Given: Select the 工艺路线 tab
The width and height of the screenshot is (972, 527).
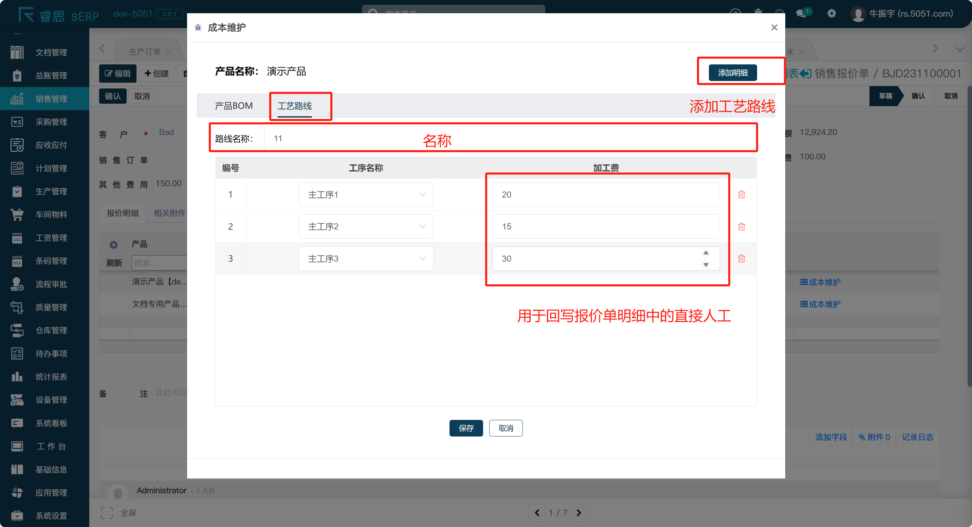Looking at the screenshot, I should pos(294,106).
